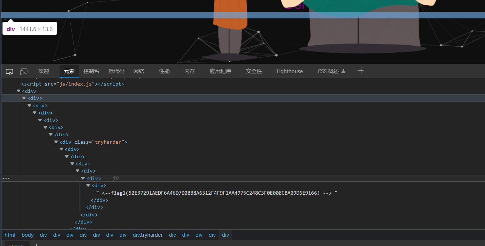485x246 pixels.
Task: Click the three-dot icon beside the $0 row
Action: 6,178
